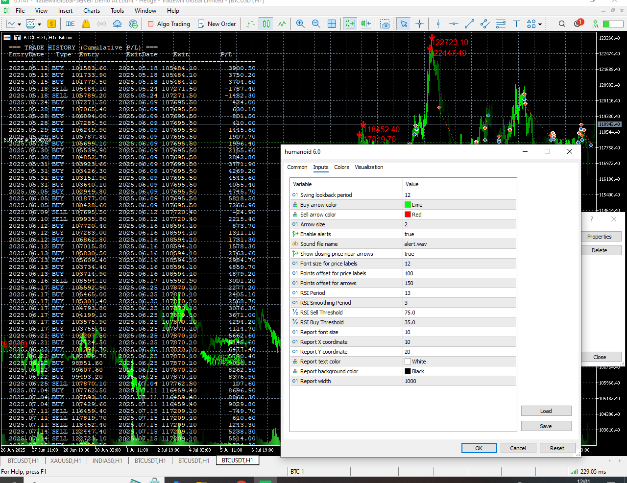Viewport: 627px width, 483px height.
Task: Select the candlestick chart type
Action: 266,24
